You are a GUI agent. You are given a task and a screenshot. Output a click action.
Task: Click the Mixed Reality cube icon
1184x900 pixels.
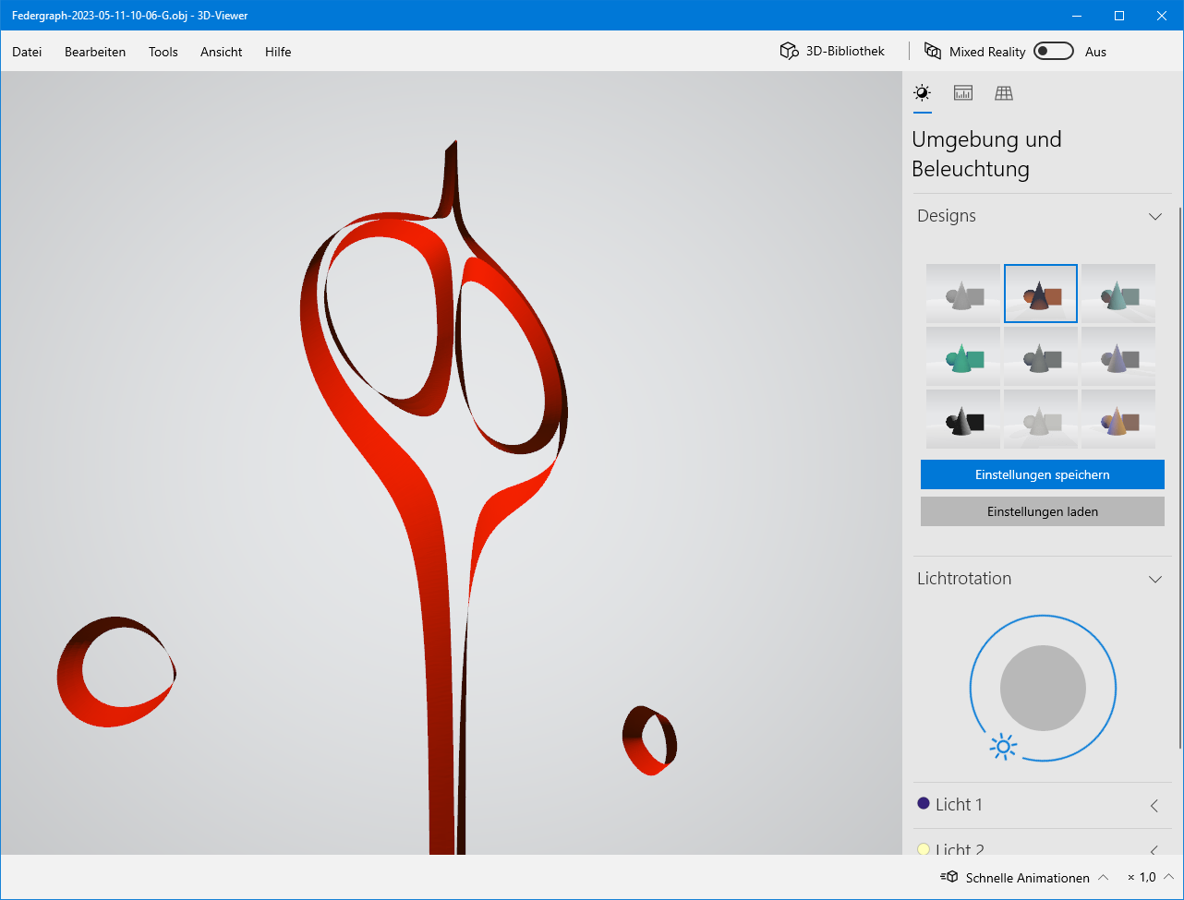933,52
